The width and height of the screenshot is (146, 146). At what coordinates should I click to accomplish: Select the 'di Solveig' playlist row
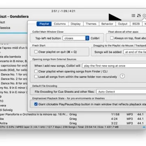(x=13, y=110)
